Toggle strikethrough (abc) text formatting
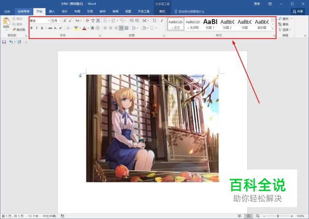Viewport: 309px width, 219px height. [x=50, y=28]
